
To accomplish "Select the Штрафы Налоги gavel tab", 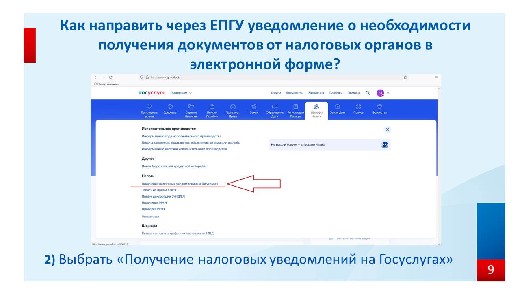I will (x=316, y=110).
